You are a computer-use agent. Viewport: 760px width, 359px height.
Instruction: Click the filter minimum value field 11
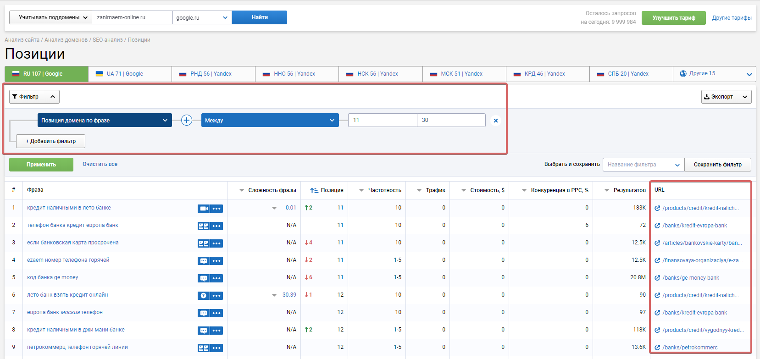383,120
